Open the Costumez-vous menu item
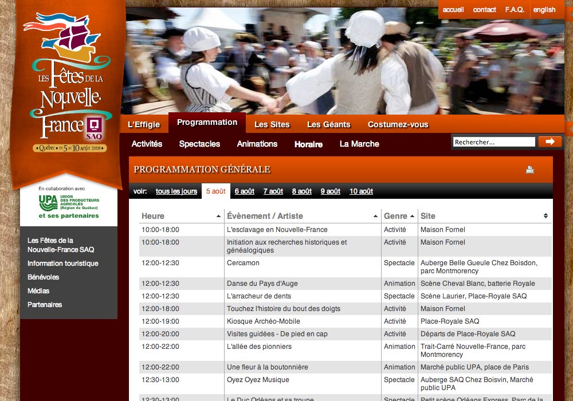This screenshot has height=401, width=573. (x=398, y=124)
